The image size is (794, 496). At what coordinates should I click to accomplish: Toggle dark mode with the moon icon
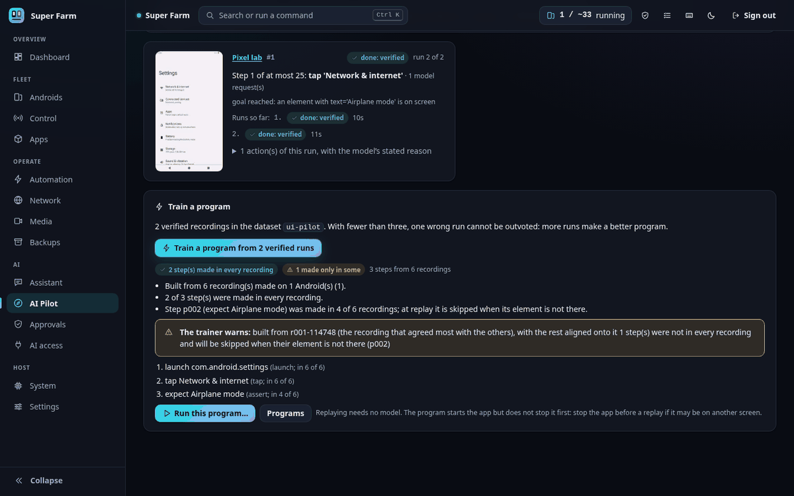[711, 15]
